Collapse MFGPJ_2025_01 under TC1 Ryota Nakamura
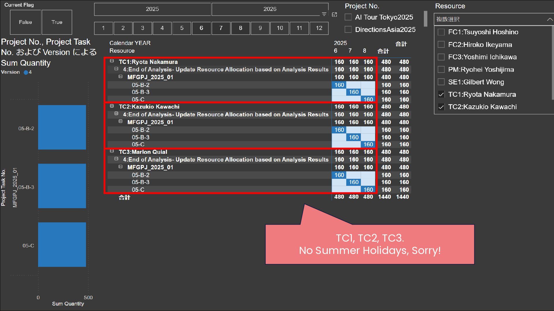The image size is (554, 311). click(121, 77)
